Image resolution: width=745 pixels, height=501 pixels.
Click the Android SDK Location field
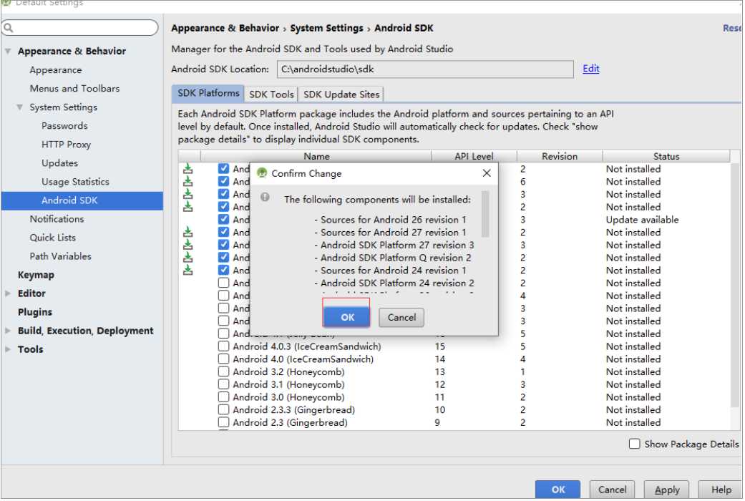tap(425, 69)
